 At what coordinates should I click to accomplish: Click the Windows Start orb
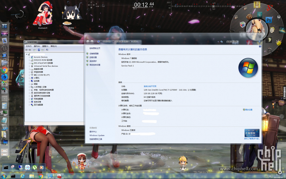tap(4, 176)
